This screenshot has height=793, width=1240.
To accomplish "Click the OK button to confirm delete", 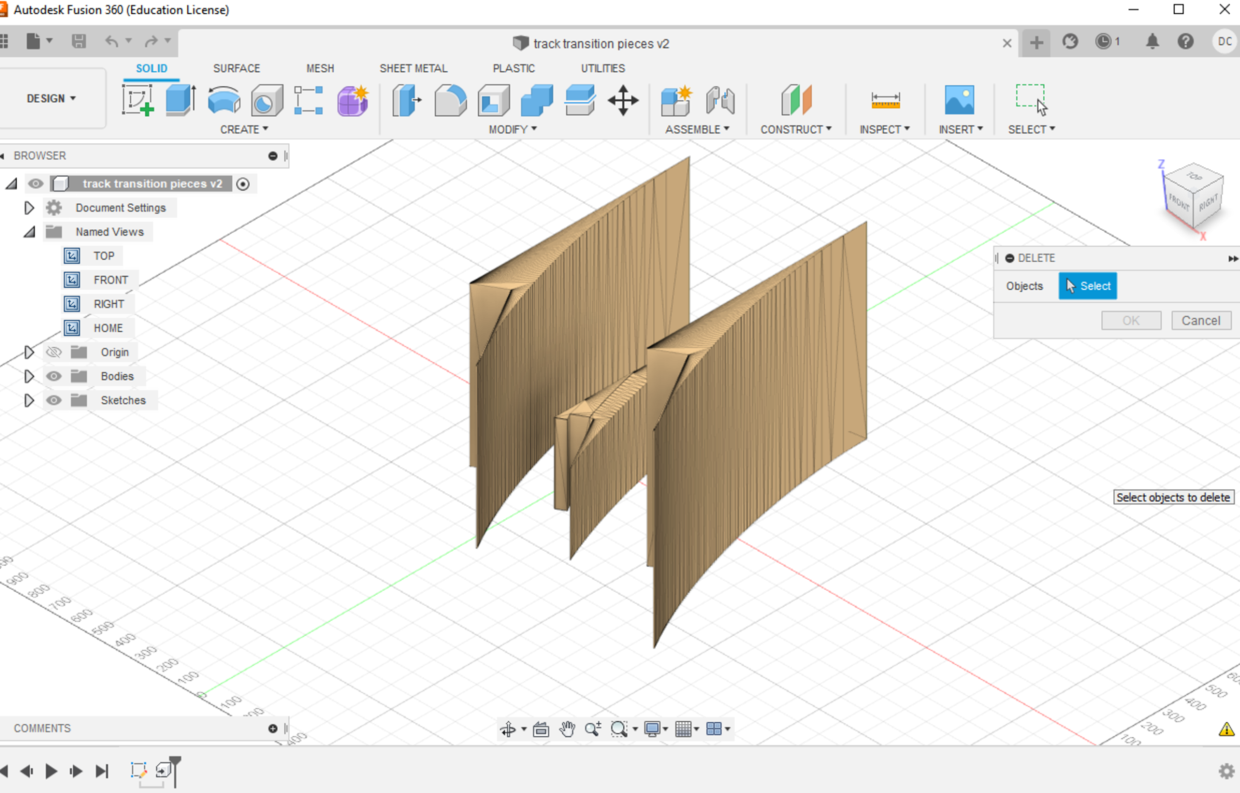I will (1130, 320).
